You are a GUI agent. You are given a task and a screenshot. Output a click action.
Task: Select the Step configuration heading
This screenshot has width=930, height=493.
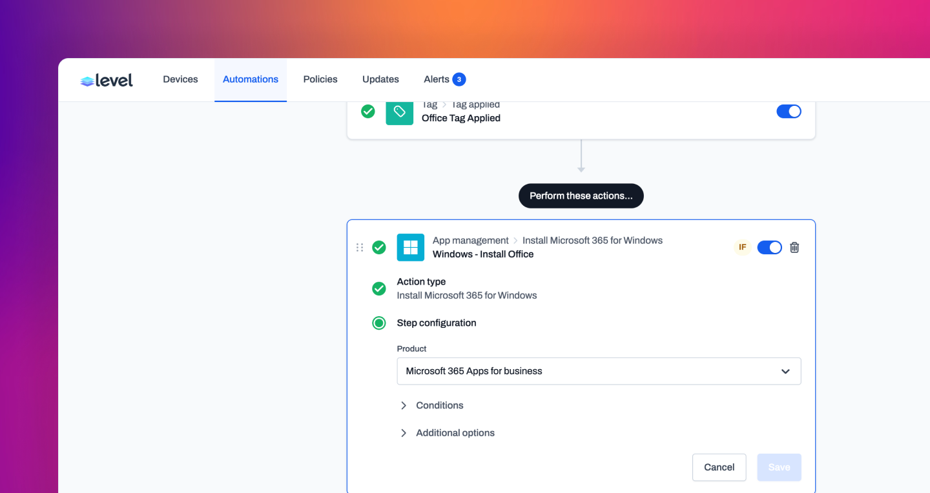[x=437, y=323]
